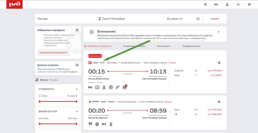258x133 pixels.
Task: Click ФПК carrier label
Action: tap(102, 63)
